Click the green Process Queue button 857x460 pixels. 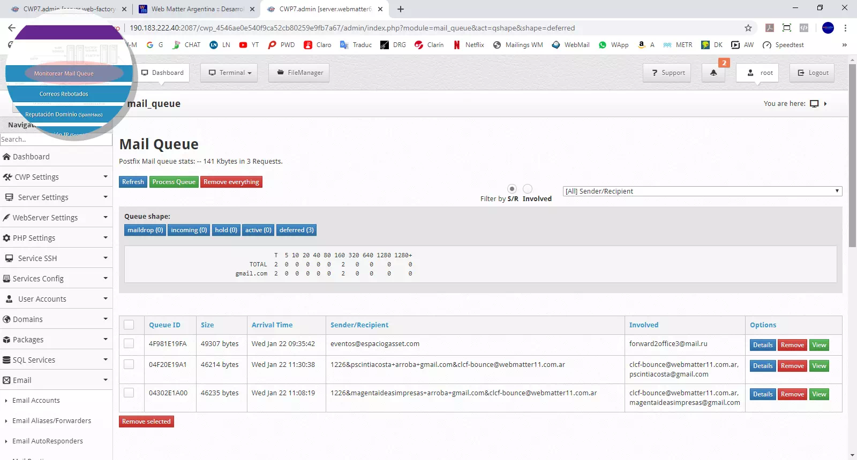pyautogui.click(x=174, y=182)
